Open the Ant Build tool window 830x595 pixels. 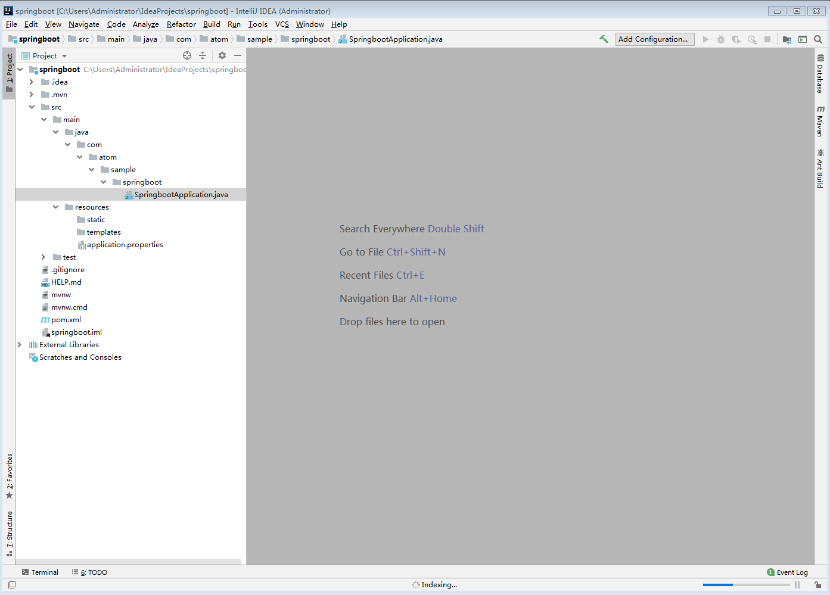click(x=820, y=169)
